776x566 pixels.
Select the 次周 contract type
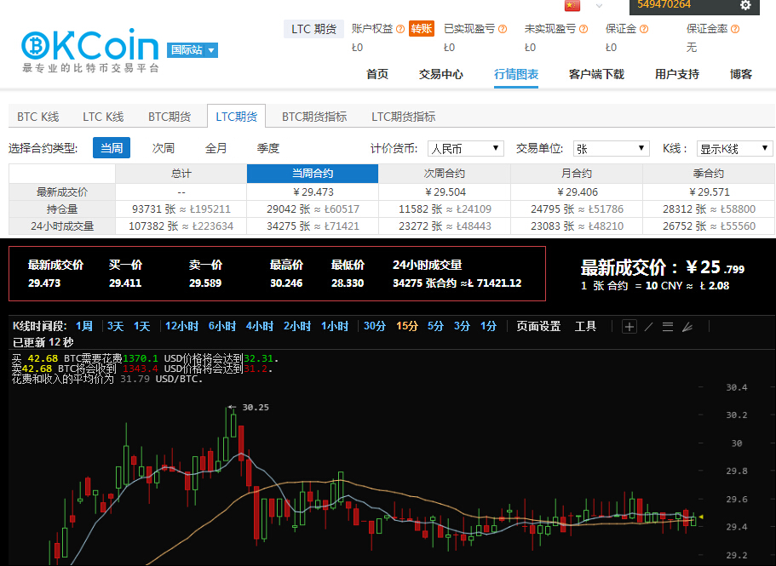[x=163, y=147]
